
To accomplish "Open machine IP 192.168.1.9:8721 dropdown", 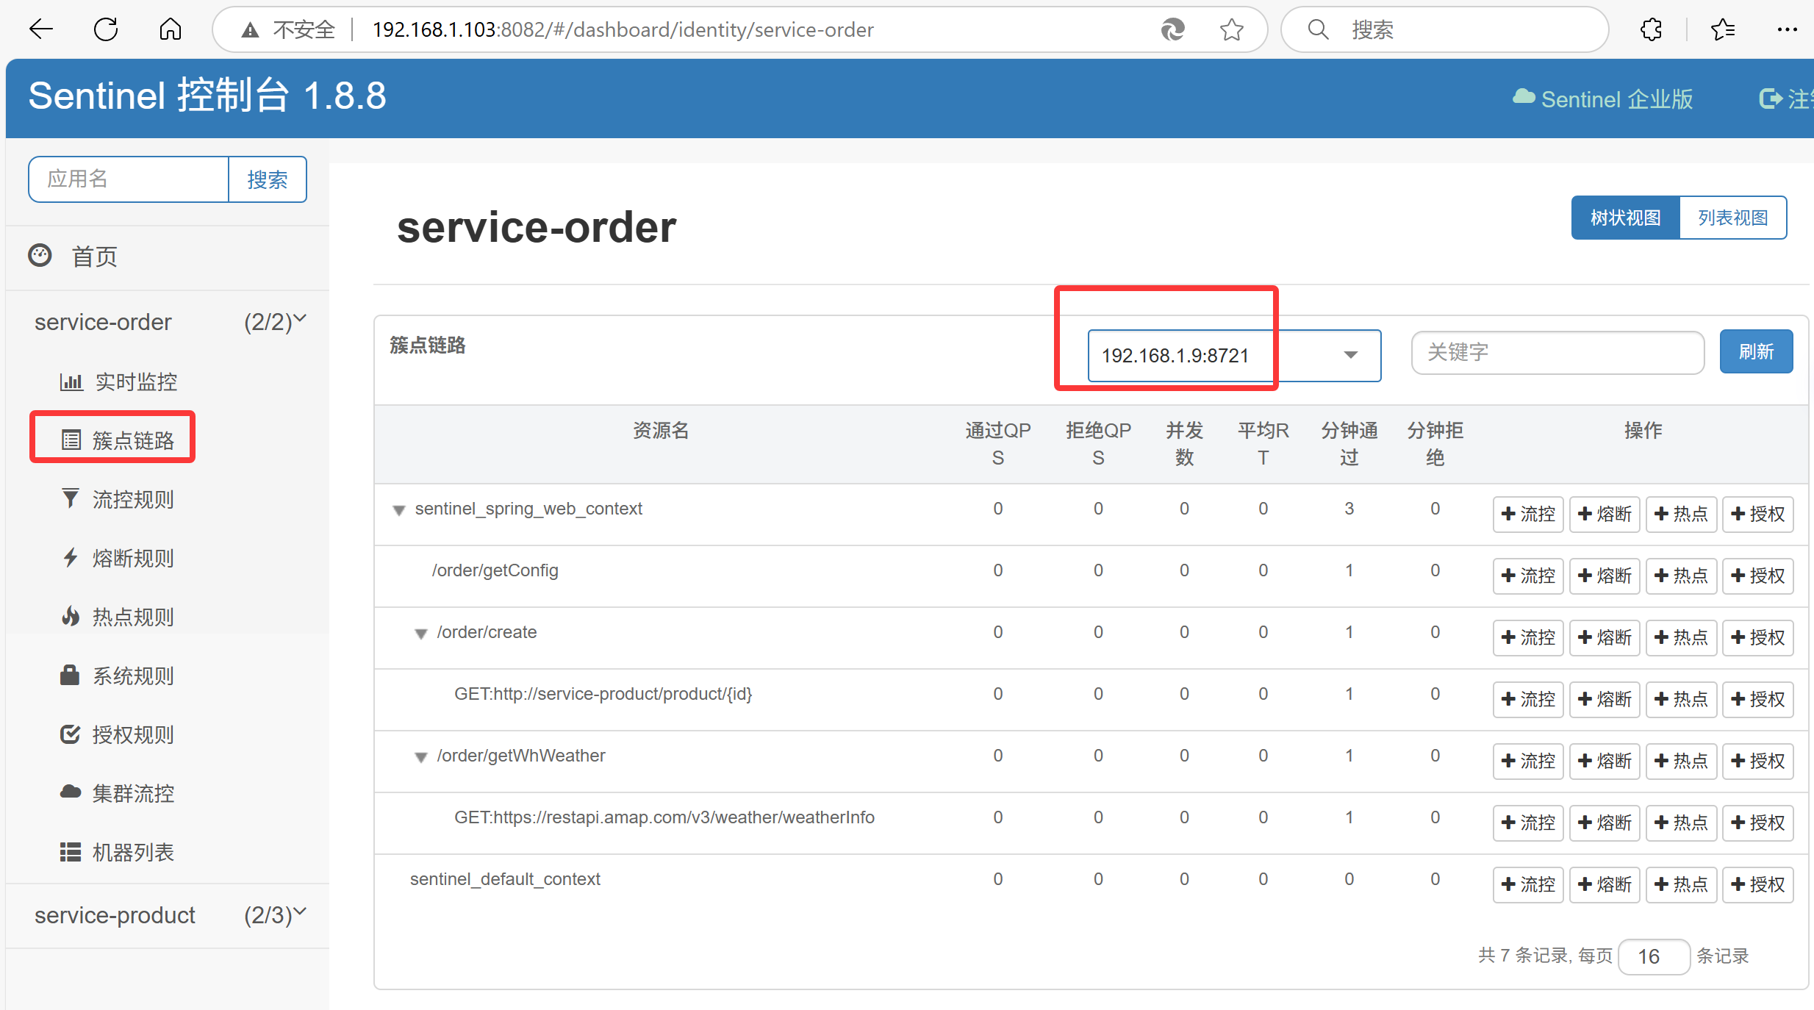I will point(1233,356).
